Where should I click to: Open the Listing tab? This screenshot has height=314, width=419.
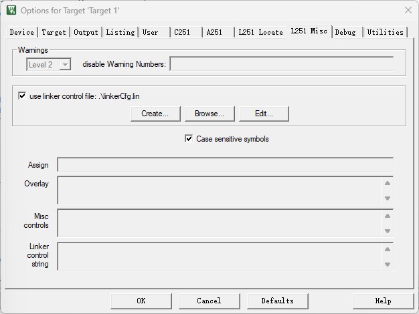[120, 32]
